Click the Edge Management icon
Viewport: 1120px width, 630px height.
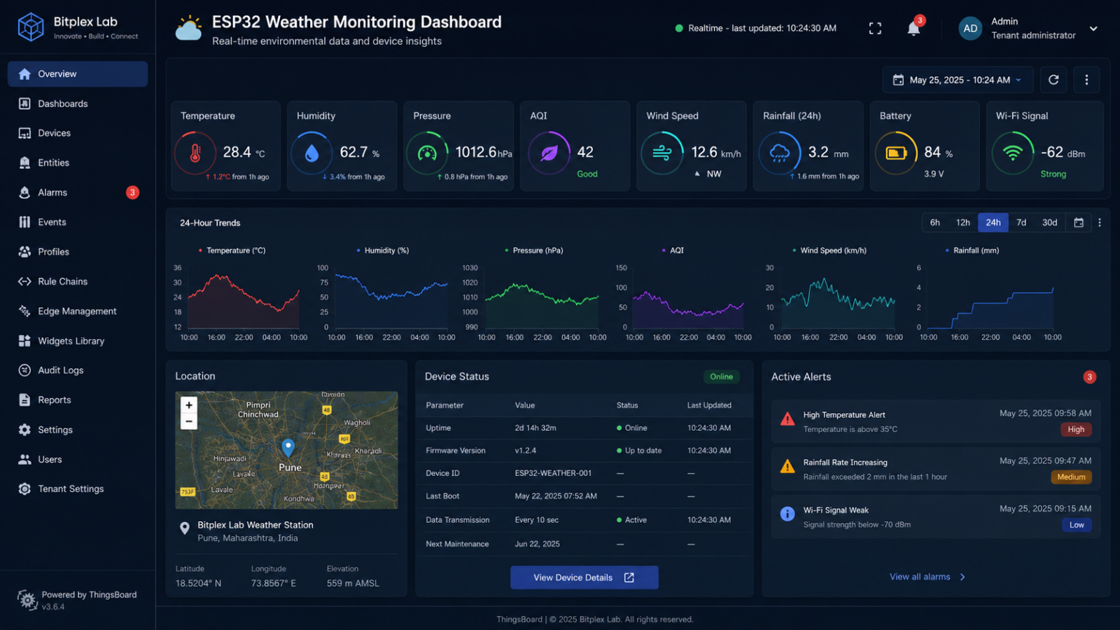coord(24,311)
